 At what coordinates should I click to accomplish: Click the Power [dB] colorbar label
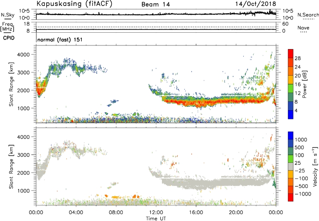point(304,84)
